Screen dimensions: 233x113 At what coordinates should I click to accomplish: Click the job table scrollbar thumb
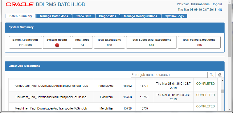click(222, 91)
